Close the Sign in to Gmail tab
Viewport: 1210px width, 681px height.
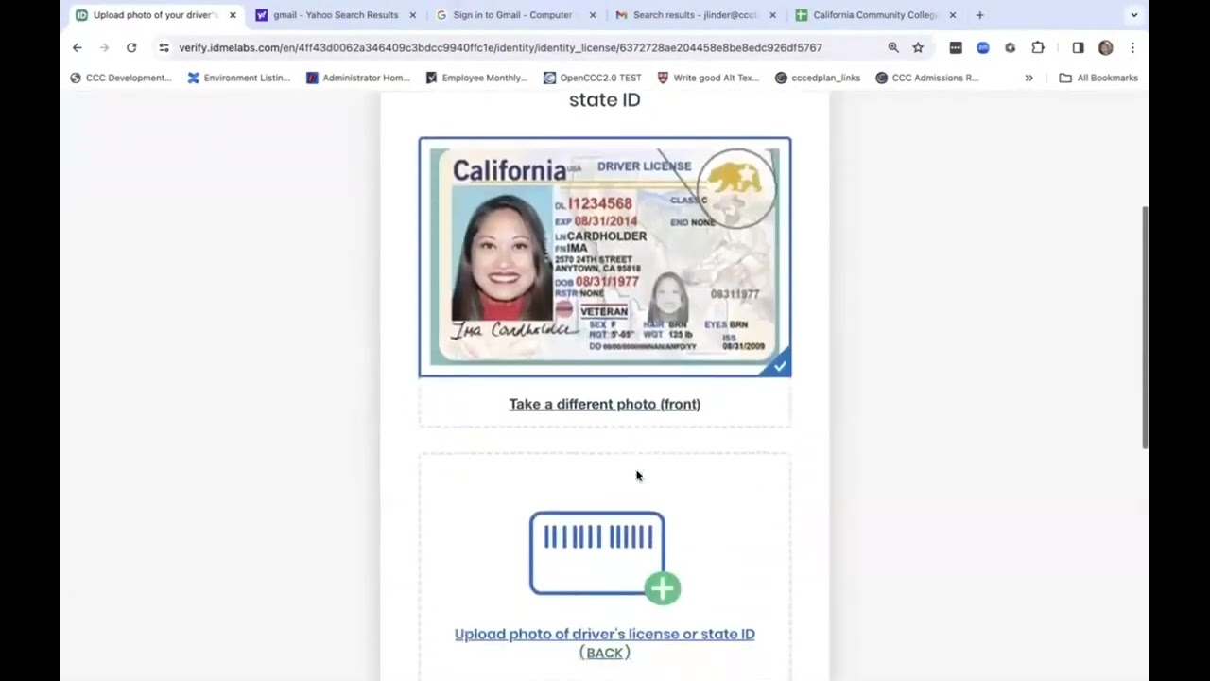[x=593, y=15]
